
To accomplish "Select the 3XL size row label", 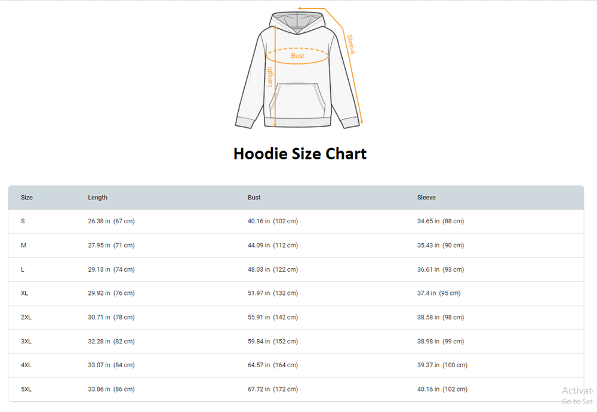I will (26, 342).
